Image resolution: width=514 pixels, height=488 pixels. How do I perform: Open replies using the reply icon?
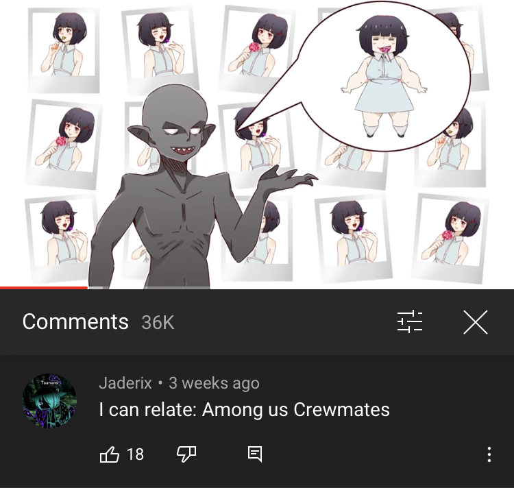(x=255, y=454)
